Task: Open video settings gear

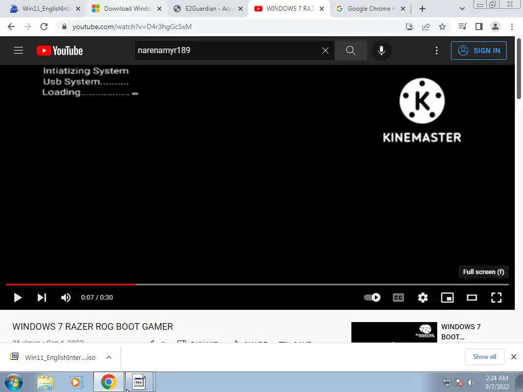Action: (x=423, y=298)
